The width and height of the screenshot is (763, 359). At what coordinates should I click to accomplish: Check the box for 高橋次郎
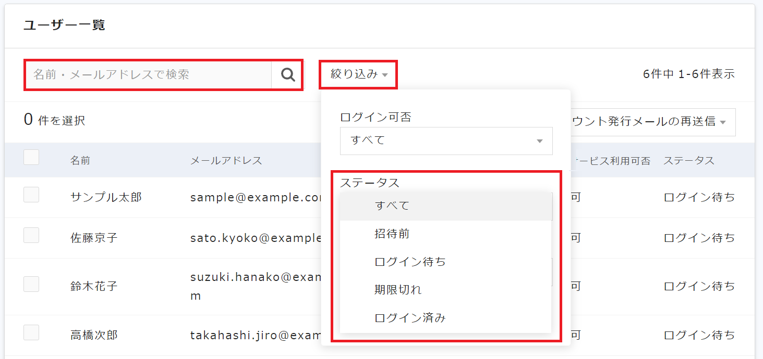(31, 332)
